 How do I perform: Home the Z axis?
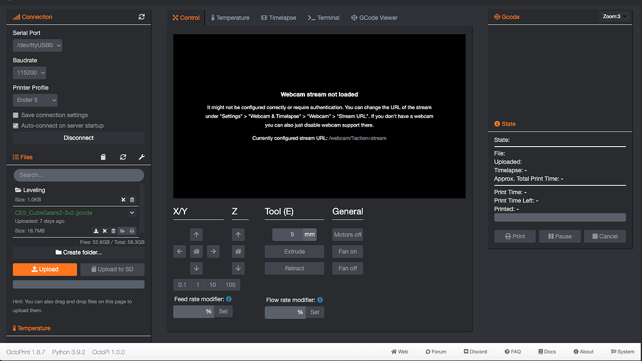point(238,251)
